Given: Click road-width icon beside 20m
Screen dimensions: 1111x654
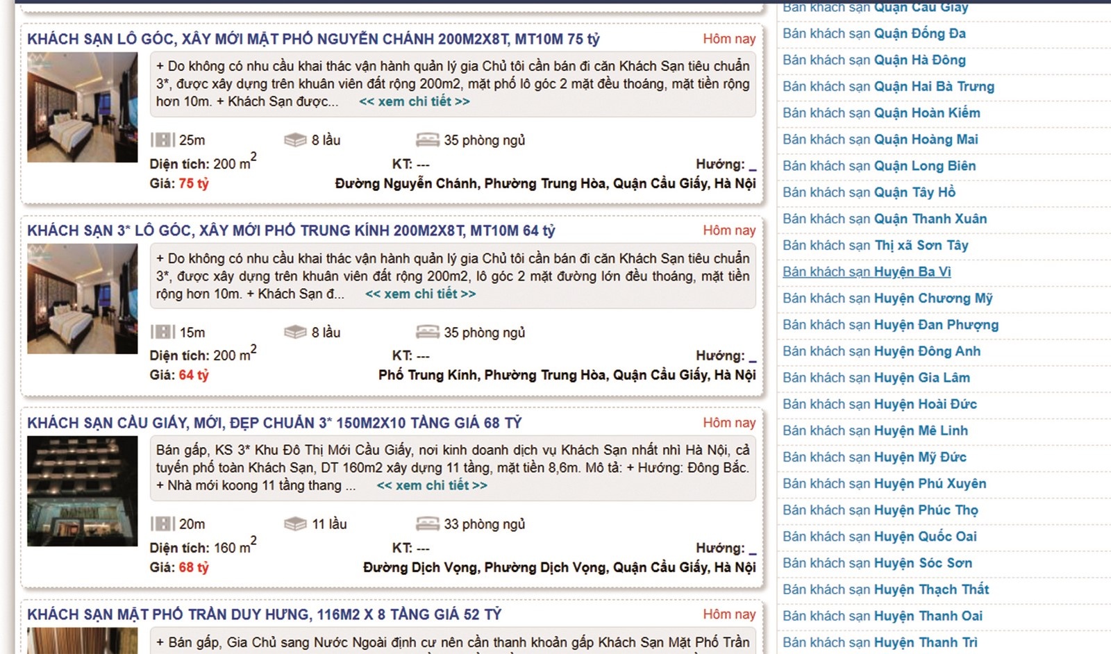Looking at the screenshot, I should click(162, 524).
